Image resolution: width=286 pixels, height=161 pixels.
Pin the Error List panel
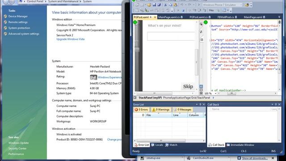click(200, 105)
